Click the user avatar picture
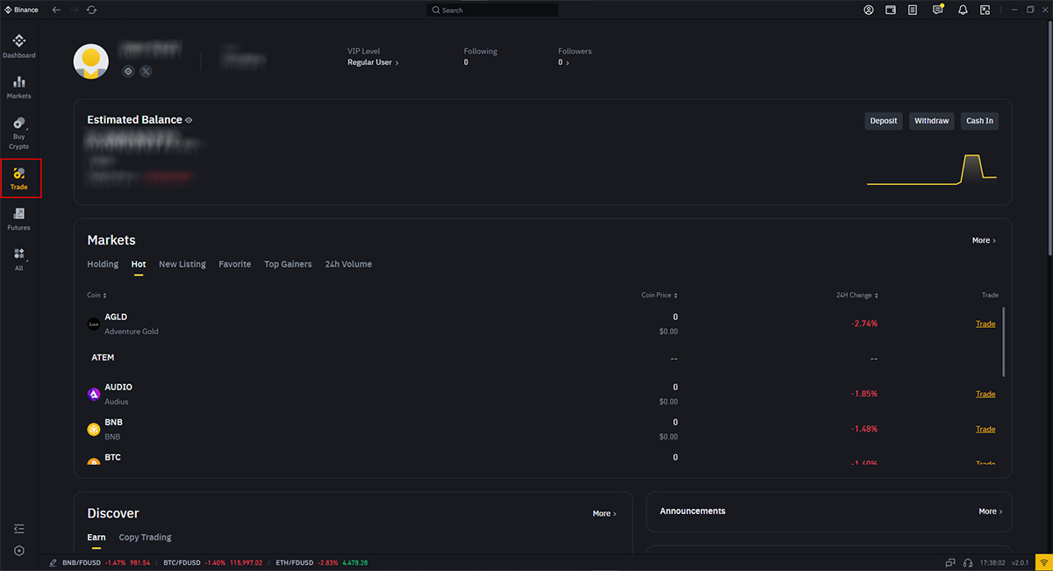 point(91,61)
